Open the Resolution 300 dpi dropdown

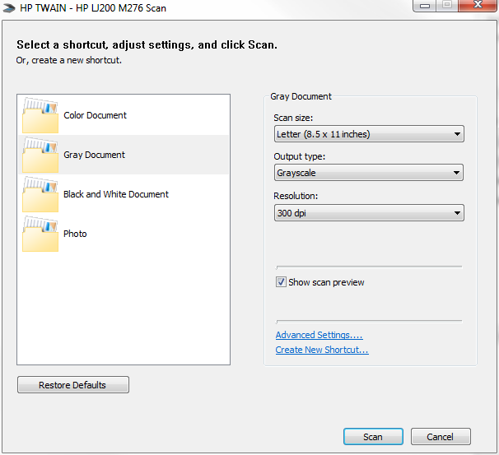pyautogui.click(x=369, y=213)
